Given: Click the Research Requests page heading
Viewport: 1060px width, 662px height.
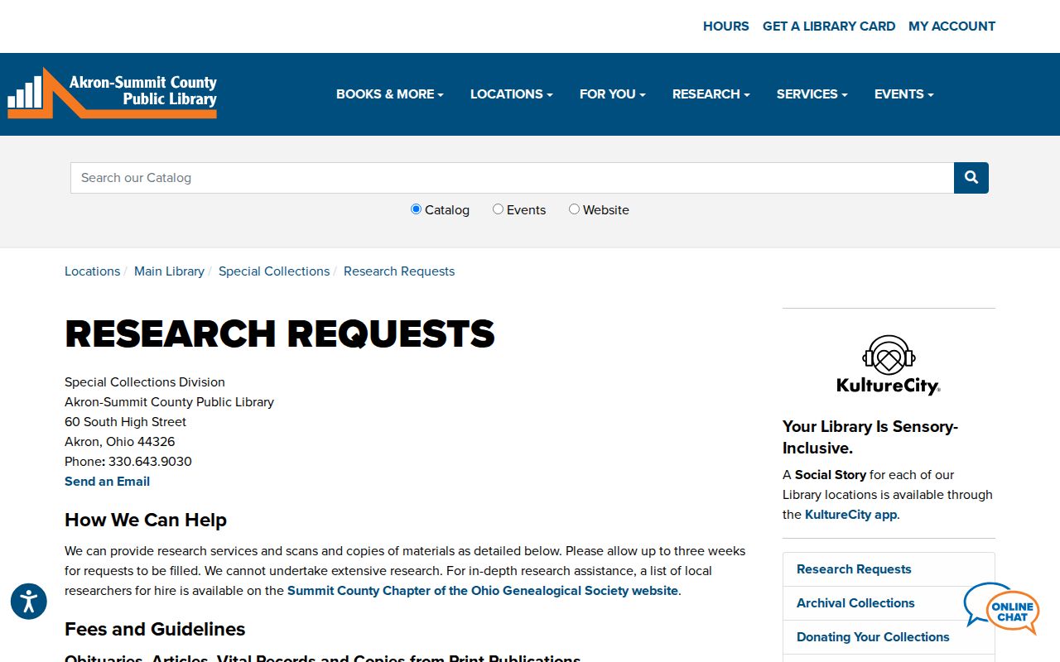Looking at the screenshot, I should tap(280, 333).
